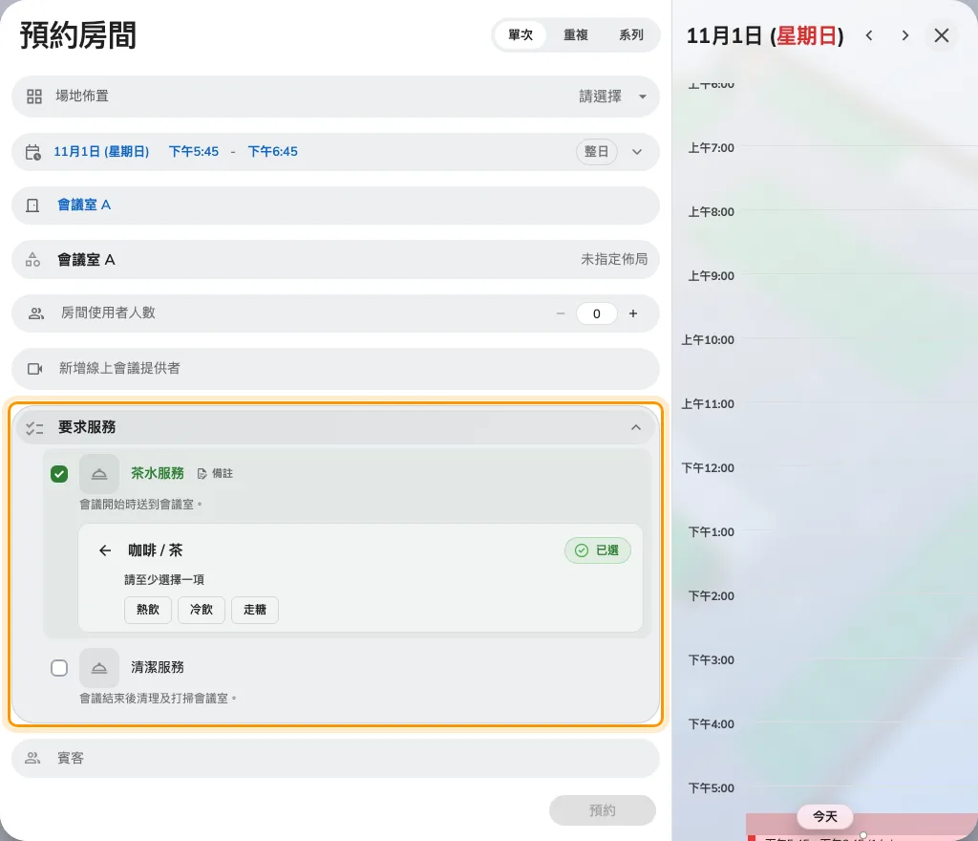Click the 上午7:00 time slot label
The height and width of the screenshot is (841, 978).
click(711, 148)
